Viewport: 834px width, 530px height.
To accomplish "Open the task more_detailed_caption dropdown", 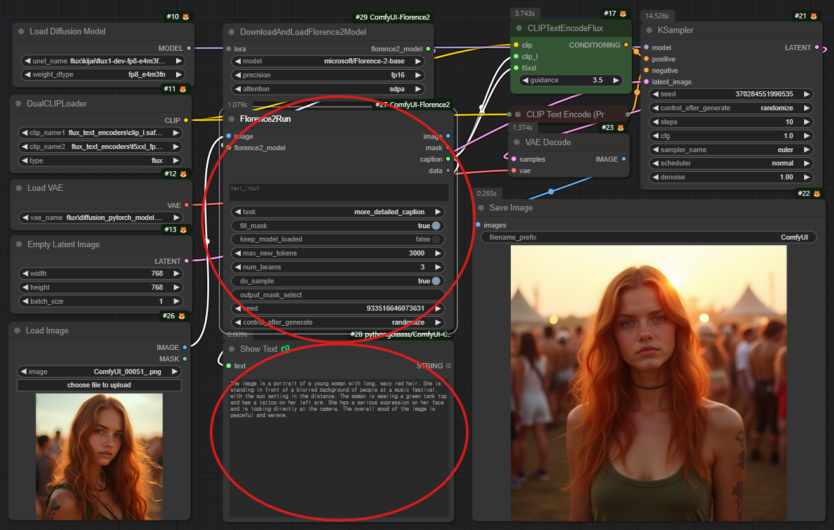I will click(338, 212).
